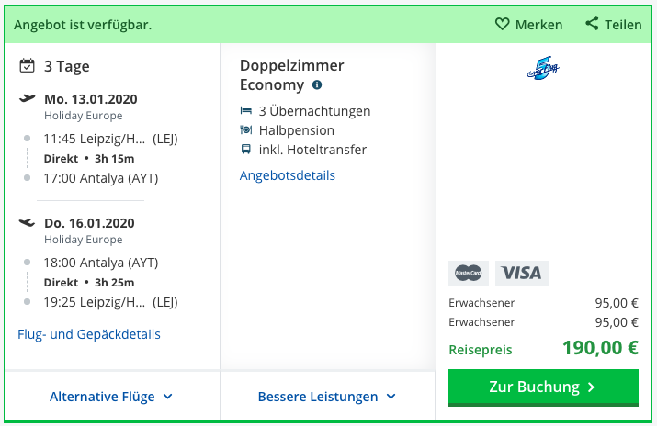Expand the Alternative Flüge section

(111, 397)
